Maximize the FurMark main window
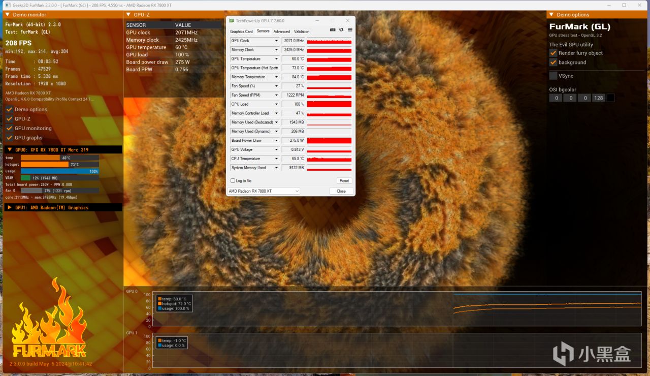This screenshot has width=650, height=376. pos(624,5)
